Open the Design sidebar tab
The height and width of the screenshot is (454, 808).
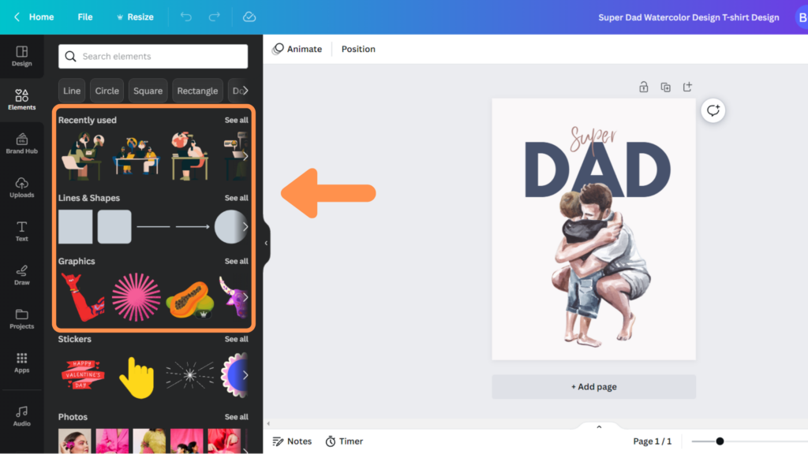point(21,56)
